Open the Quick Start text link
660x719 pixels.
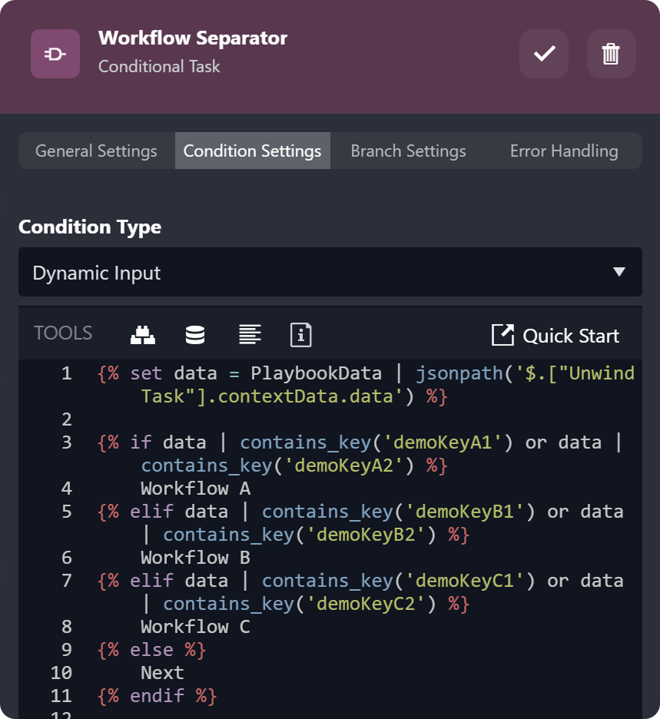pos(570,336)
